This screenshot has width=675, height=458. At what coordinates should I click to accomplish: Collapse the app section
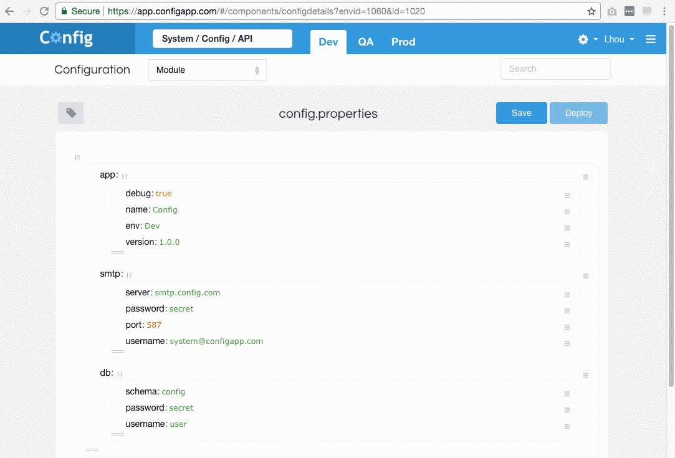click(x=124, y=175)
